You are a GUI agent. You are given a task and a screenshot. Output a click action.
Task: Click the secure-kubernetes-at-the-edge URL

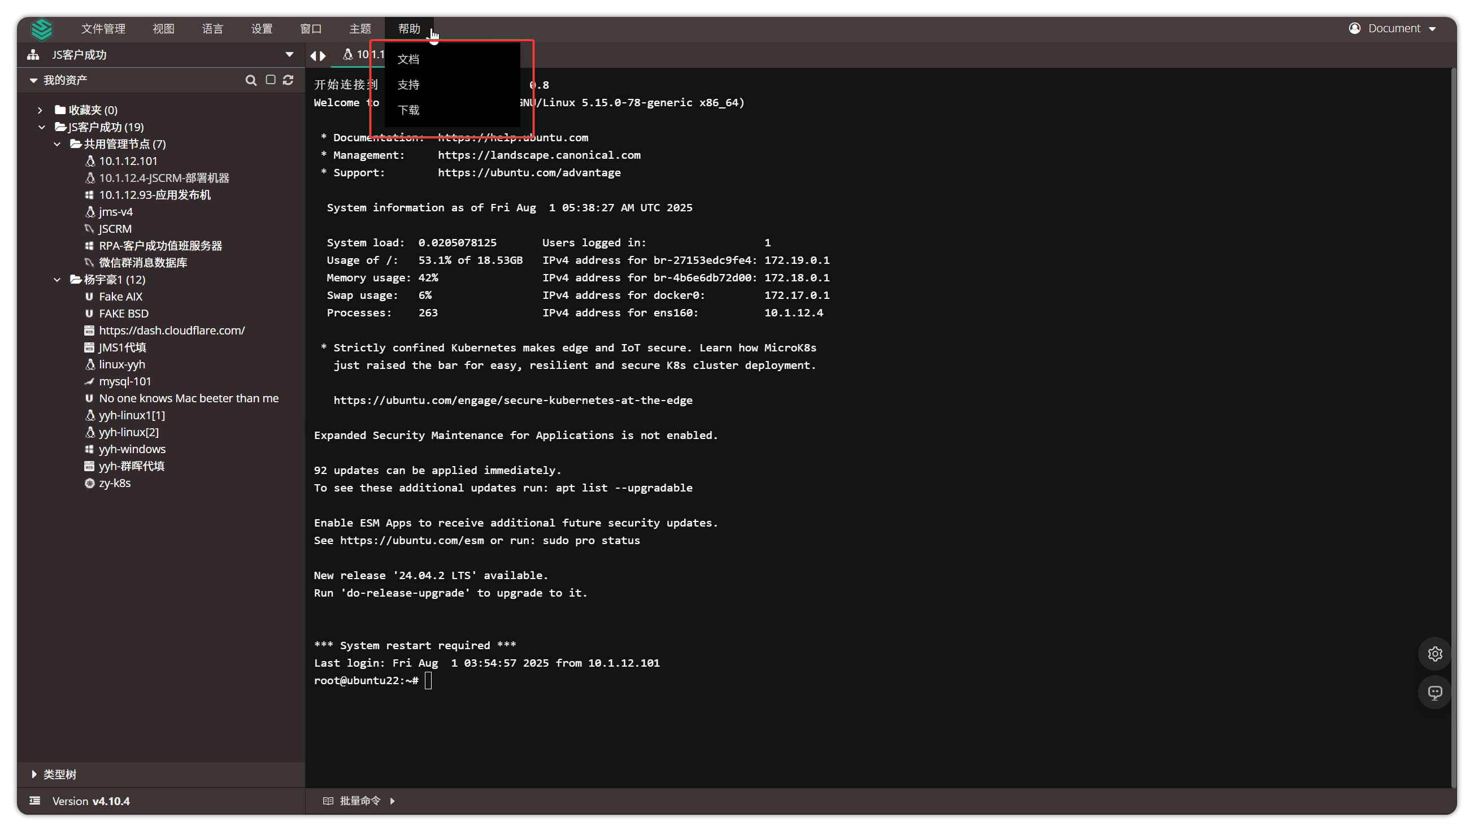[512, 400]
